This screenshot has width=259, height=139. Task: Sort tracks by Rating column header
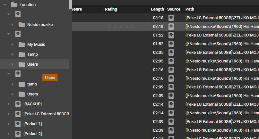click(x=111, y=9)
